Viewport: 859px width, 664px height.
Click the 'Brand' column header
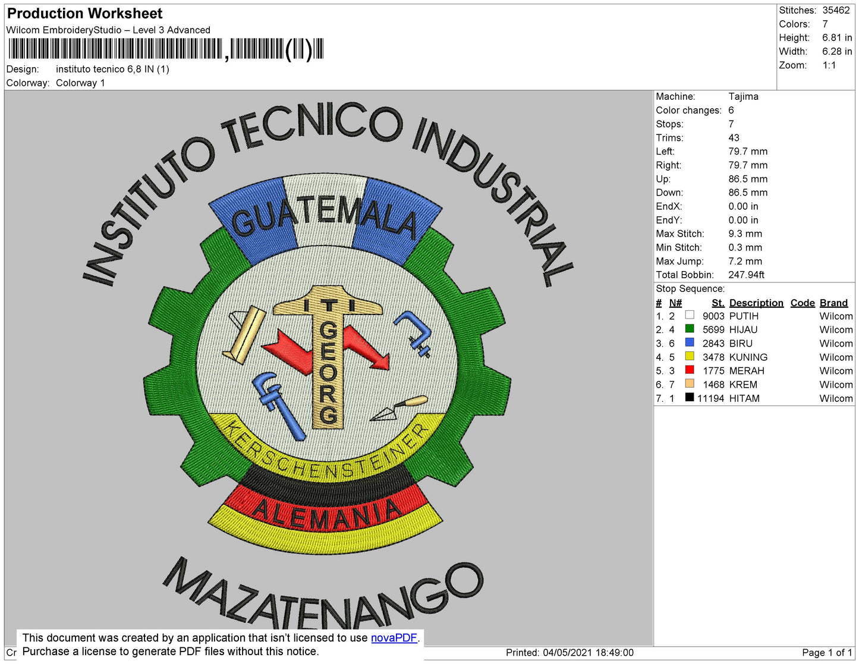pos(833,303)
